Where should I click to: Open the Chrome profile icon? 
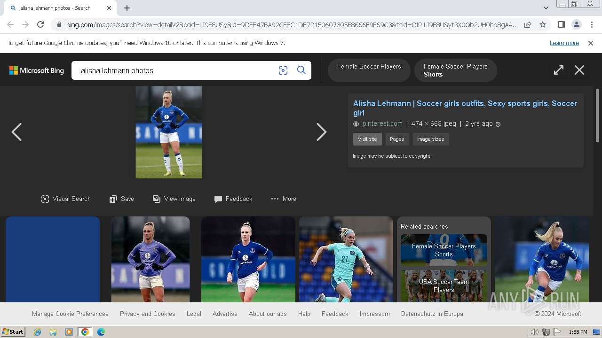click(x=576, y=24)
